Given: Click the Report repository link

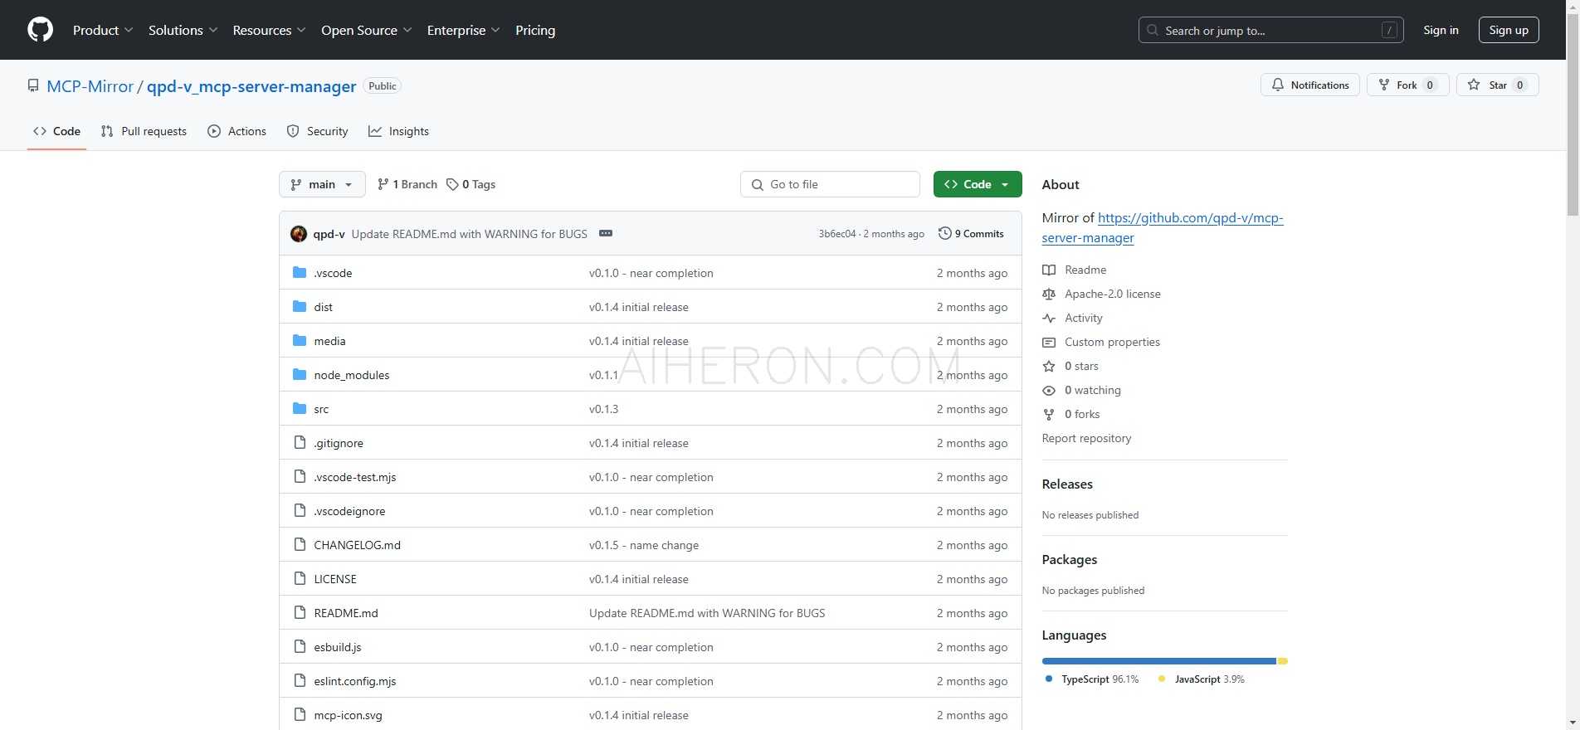Looking at the screenshot, I should [x=1086, y=438].
